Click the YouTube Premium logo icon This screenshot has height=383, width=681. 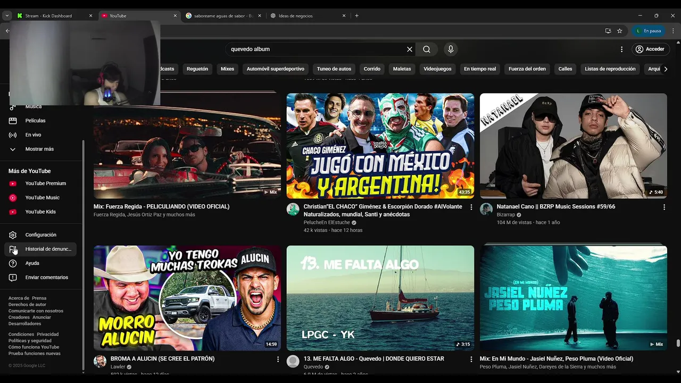13,184
